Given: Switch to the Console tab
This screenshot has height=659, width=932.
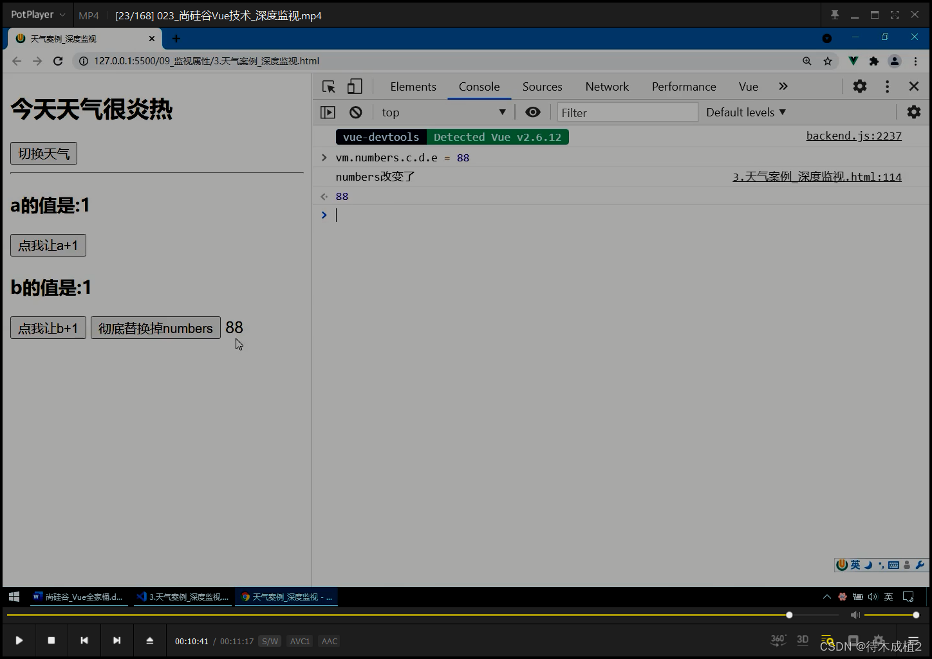Looking at the screenshot, I should click(480, 87).
